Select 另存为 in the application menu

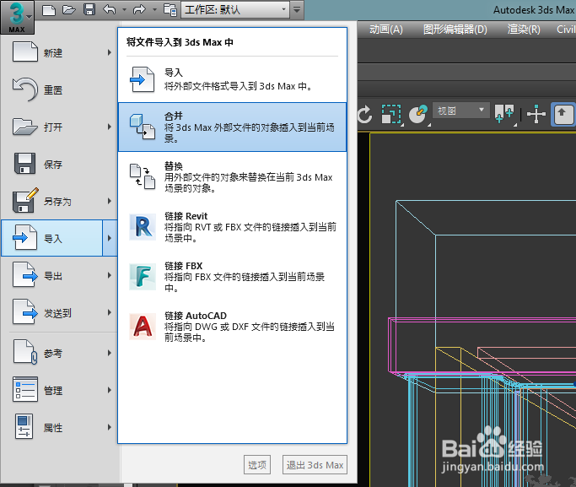pyautogui.click(x=59, y=201)
